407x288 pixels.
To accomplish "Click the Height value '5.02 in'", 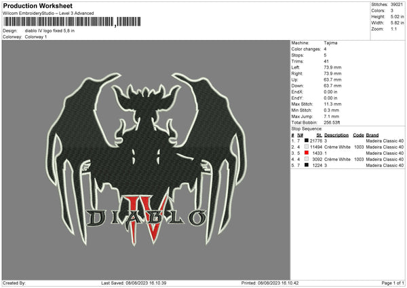I will click(x=397, y=16).
